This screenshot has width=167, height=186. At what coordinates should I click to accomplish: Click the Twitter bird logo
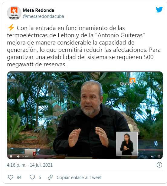[159, 10]
